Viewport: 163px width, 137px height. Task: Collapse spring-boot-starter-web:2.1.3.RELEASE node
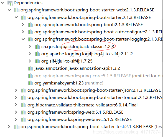point(9,10)
